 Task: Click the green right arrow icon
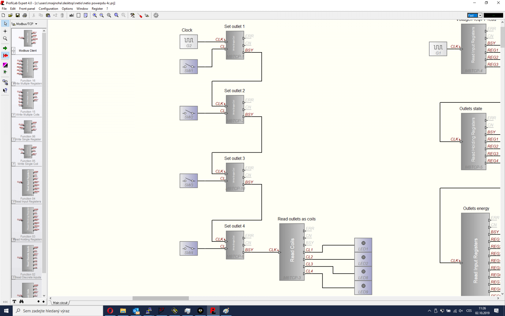point(5,48)
